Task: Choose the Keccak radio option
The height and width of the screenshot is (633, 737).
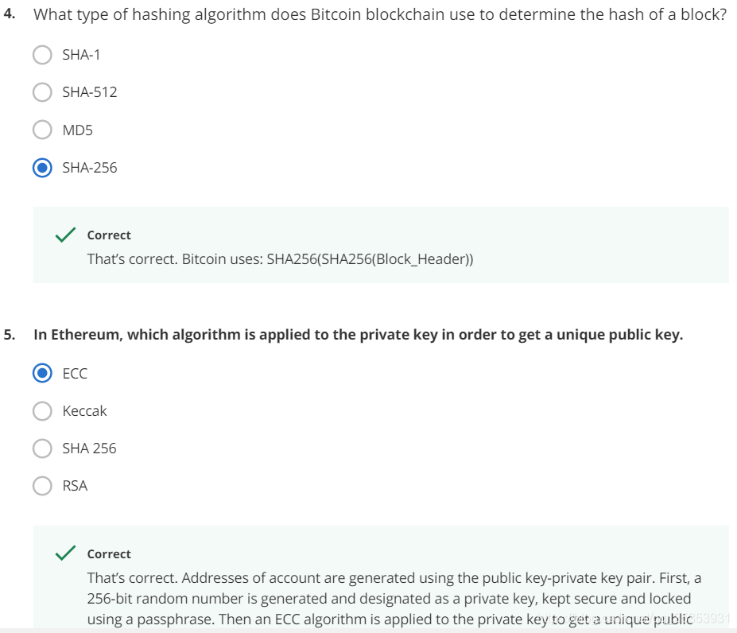Action: click(x=43, y=411)
